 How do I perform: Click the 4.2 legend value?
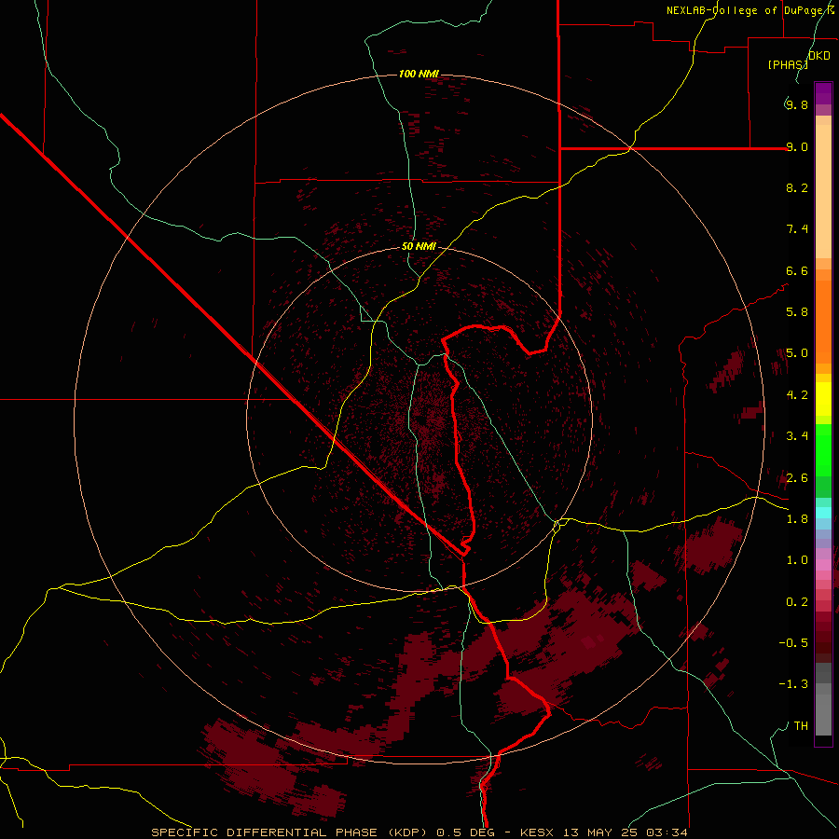(797, 395)
